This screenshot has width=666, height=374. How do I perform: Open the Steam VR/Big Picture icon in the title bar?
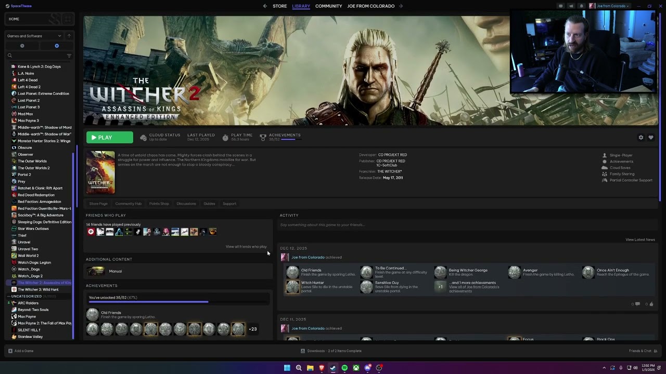(x=560, y=6)
